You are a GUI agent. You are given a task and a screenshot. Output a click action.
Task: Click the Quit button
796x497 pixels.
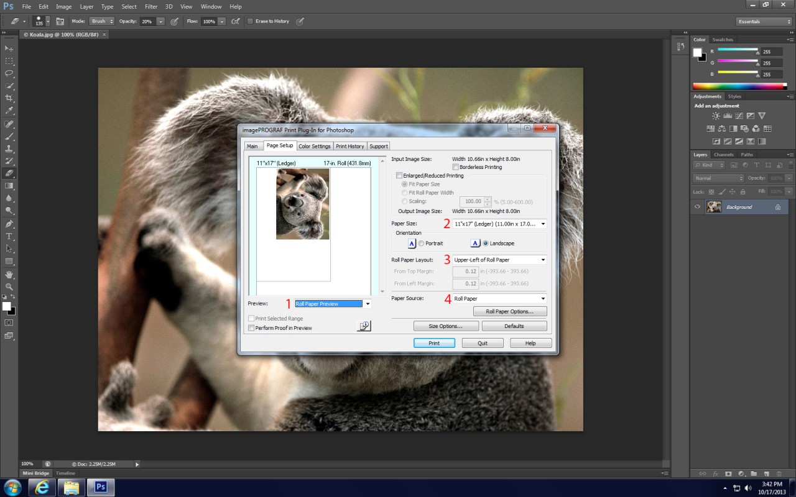click(482, 343)
